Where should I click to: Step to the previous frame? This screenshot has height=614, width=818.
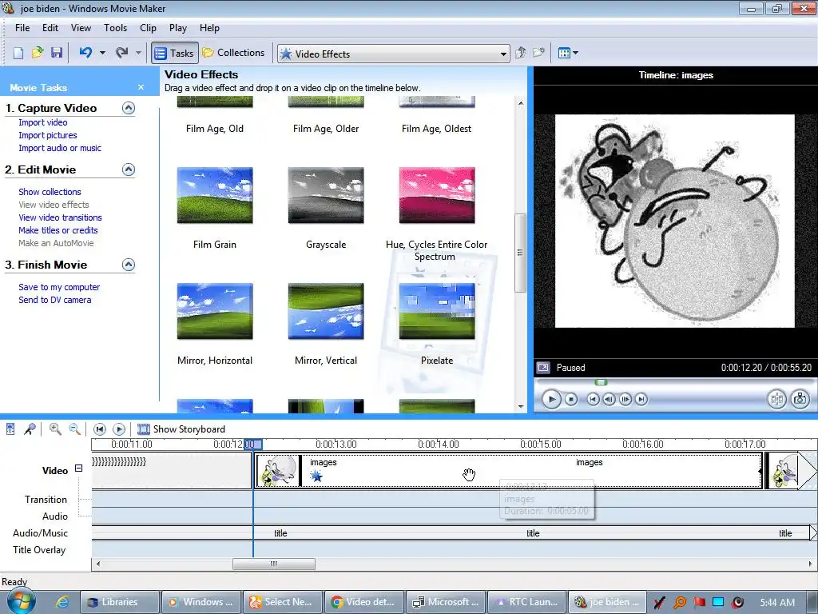(x=609, y=400)
